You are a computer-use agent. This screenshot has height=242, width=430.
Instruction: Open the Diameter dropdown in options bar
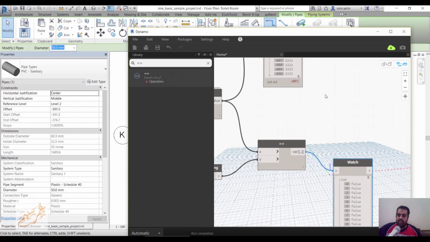tap(75, 48)
